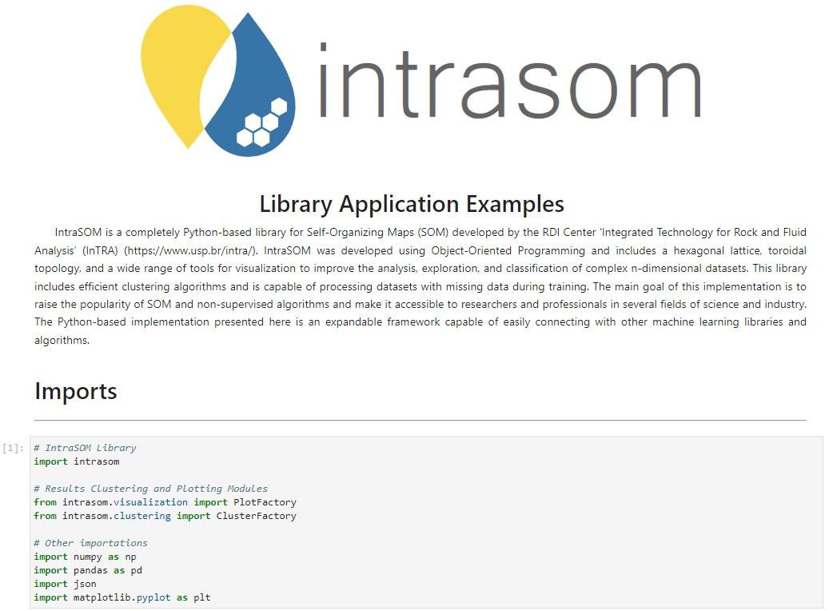Click the 'PlotFactory' import line
Image resolution: width=829 pixels, height=611 pixels.
click(x=165, y=502)
